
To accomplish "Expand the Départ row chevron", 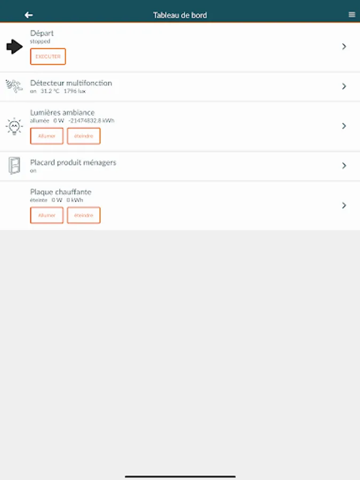I will click(x=344, y=47).
